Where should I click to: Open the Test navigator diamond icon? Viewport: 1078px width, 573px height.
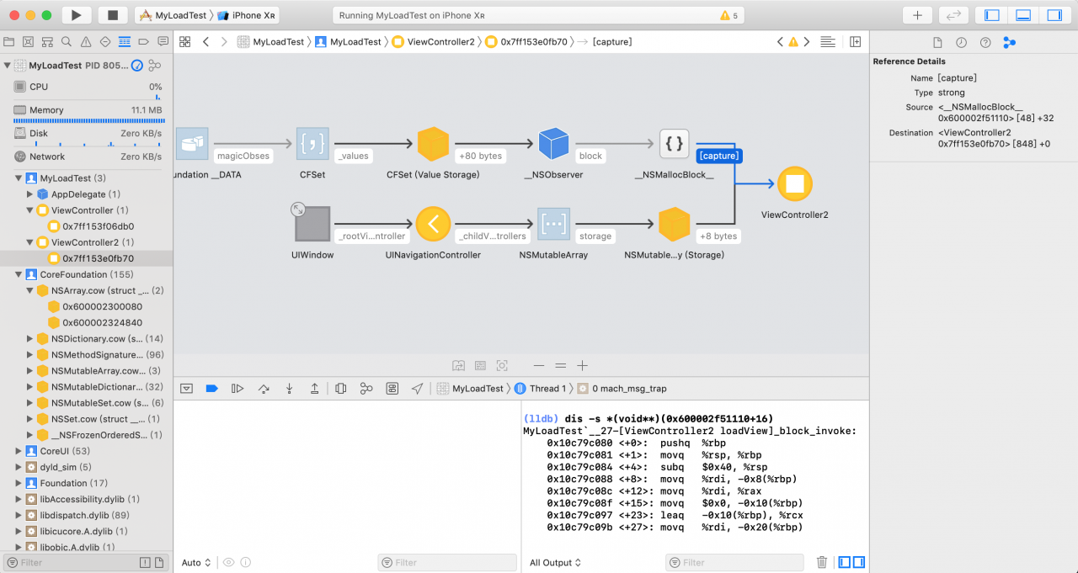105,41
